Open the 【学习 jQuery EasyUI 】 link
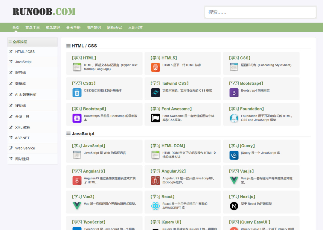The image size is (323, 230). pyautogui.click(x=249, y=222)
